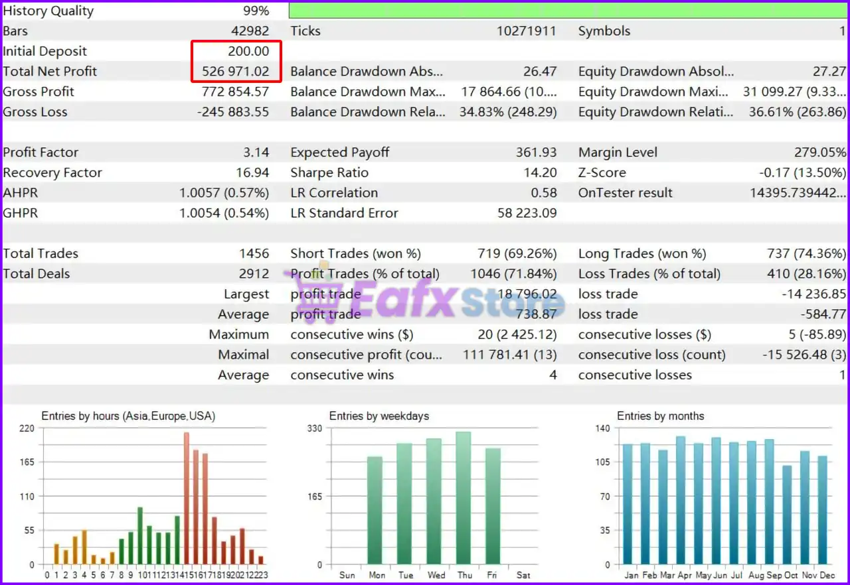
Task: Expand the Equity Drawdown Relati label
Action: click(x=656, y=111)
